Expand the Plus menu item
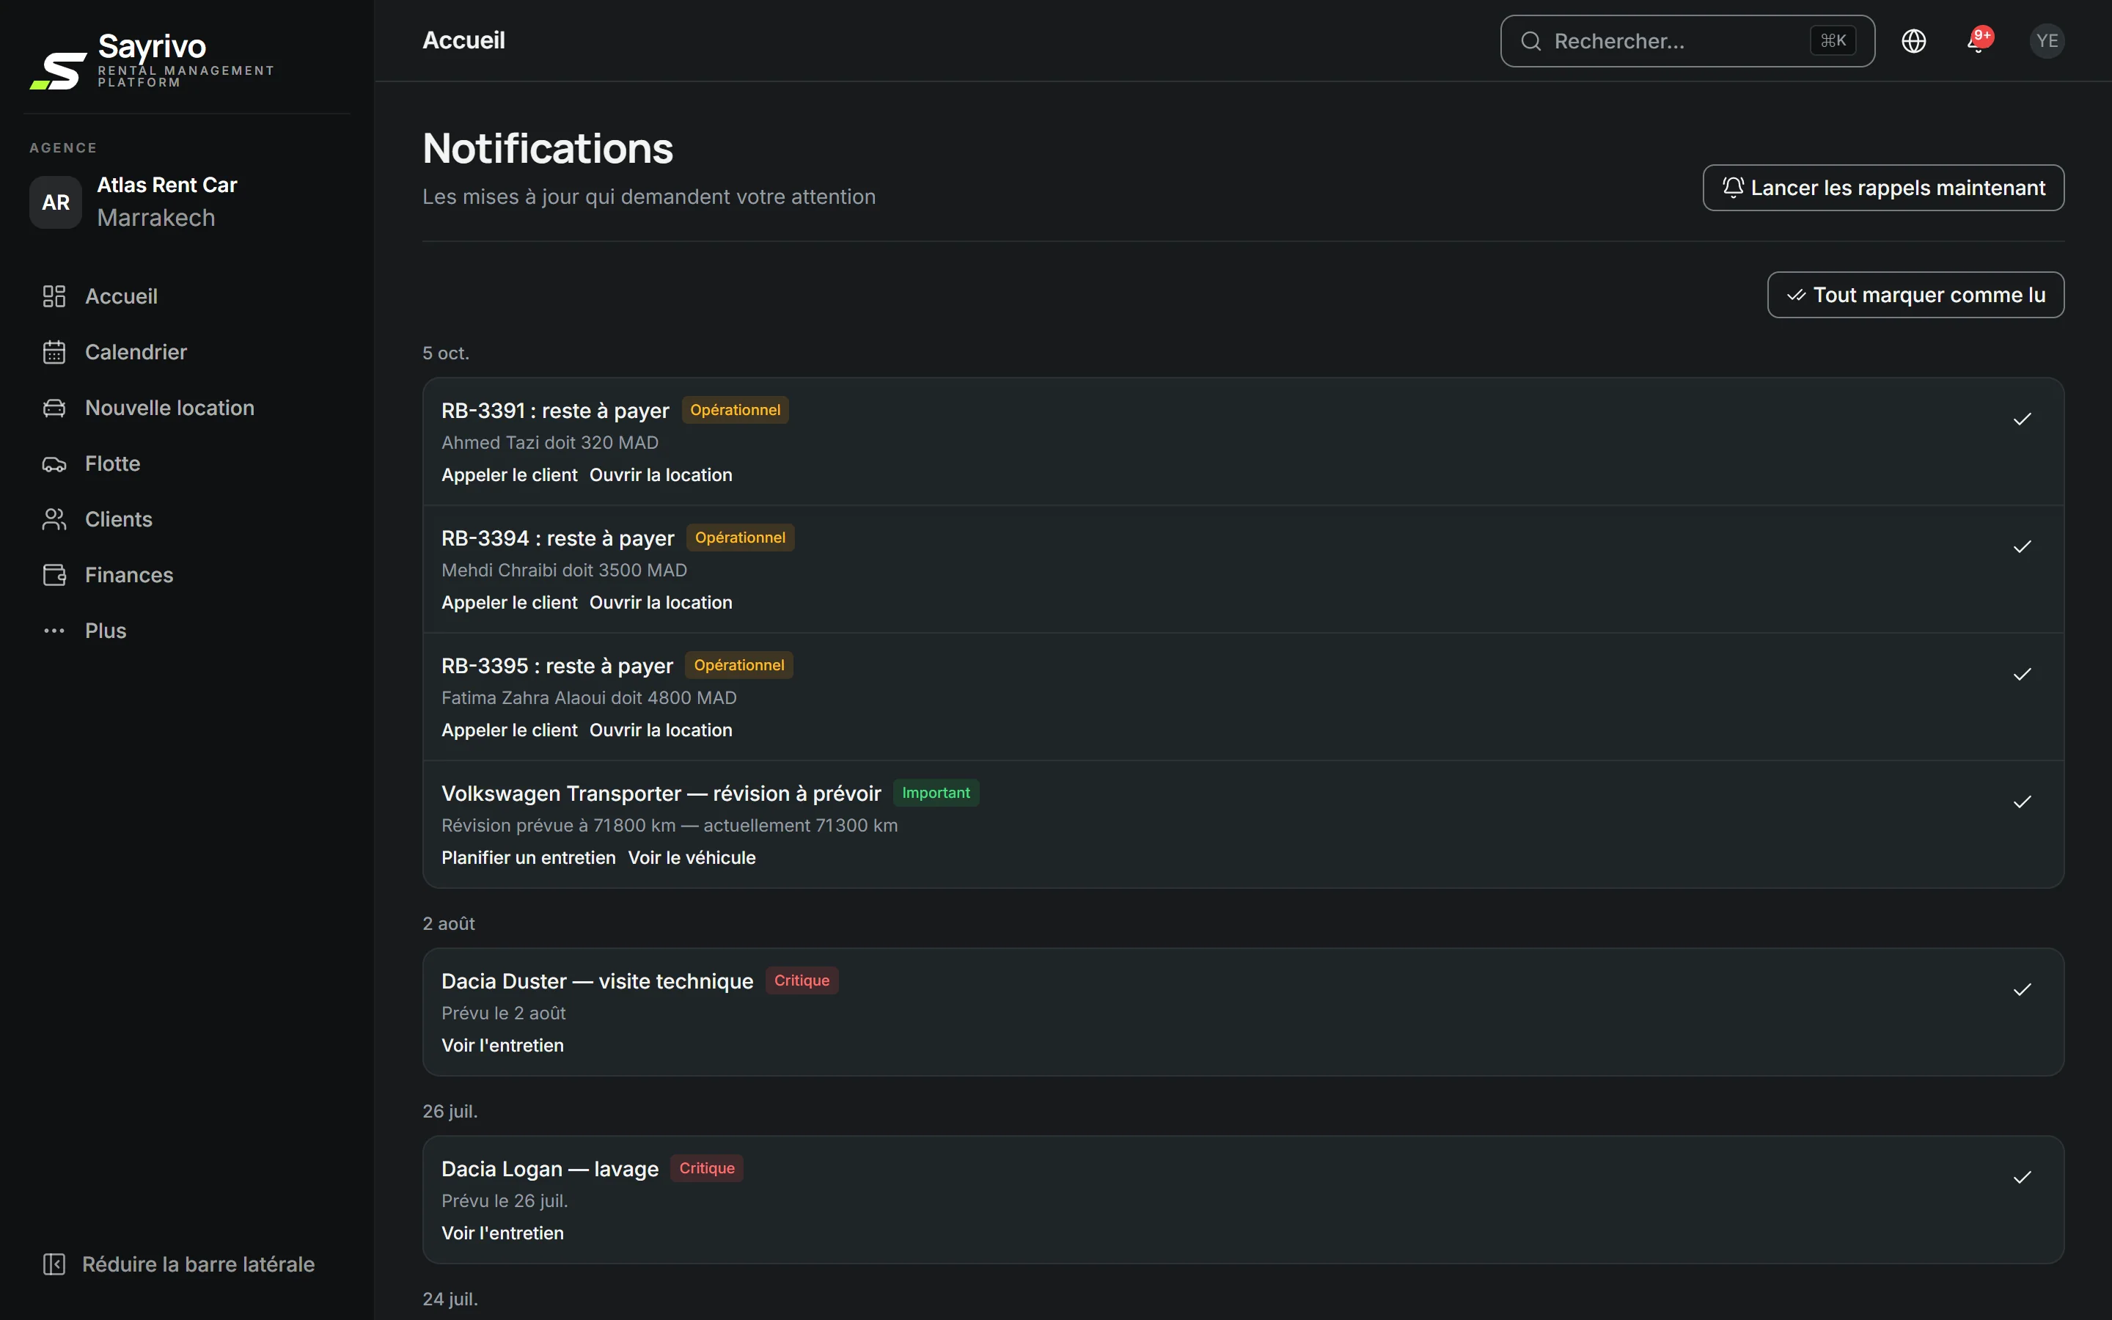 click(187, 631)
